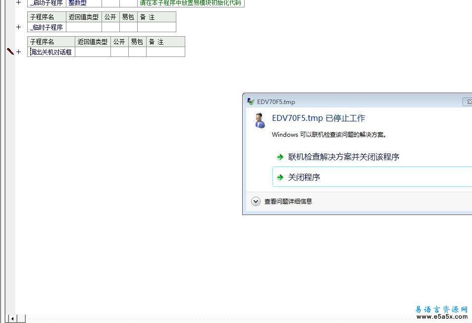Toggle 公开 cell for _临时子程序

tap(110, 27)
